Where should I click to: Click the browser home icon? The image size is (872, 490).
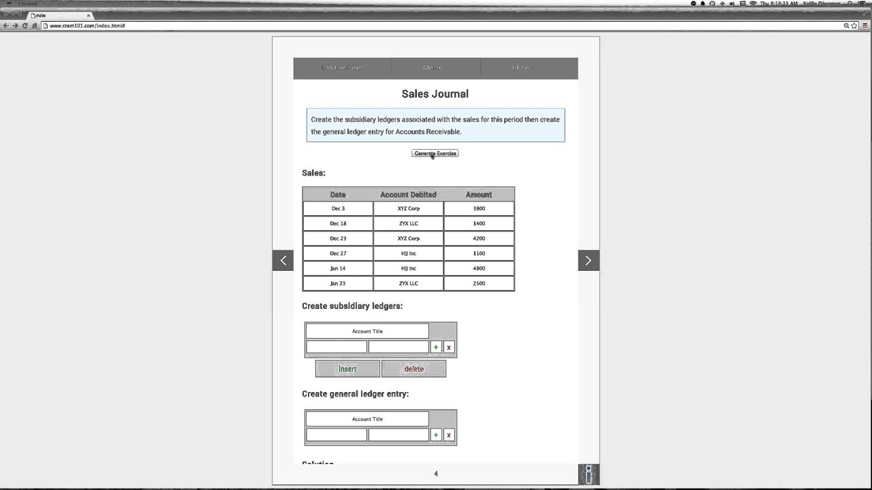[34, 25]
